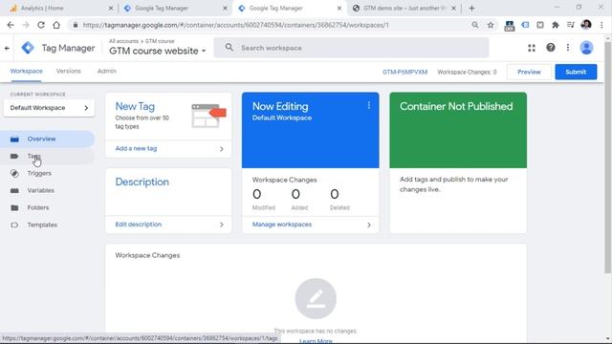The image size is (612, 344).
Task: Expand the Default Workspace selector
Action: 49,108
